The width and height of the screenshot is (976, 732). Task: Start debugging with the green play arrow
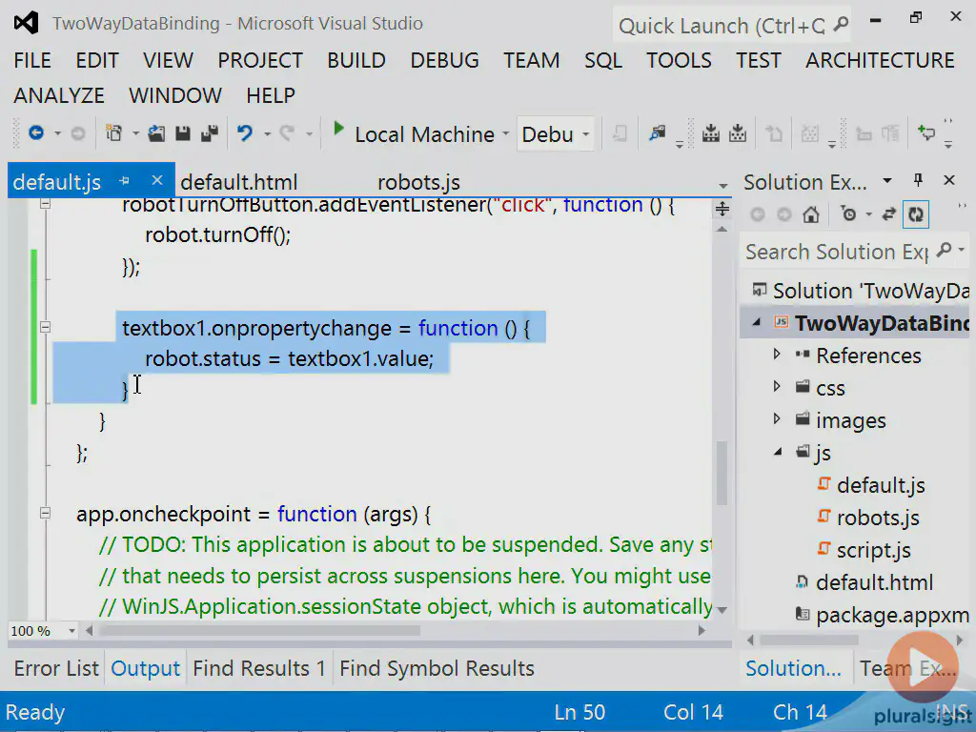[x=338, y=129]
